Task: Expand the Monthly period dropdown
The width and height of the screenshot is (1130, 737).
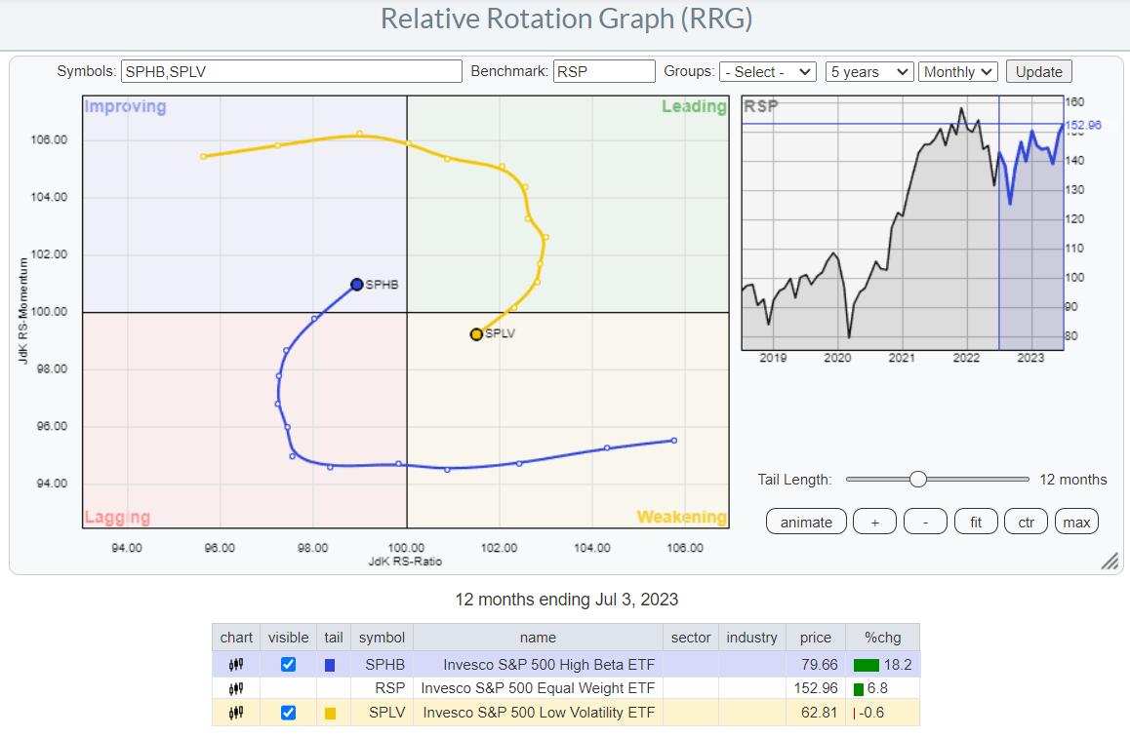Action: (958, 72)
